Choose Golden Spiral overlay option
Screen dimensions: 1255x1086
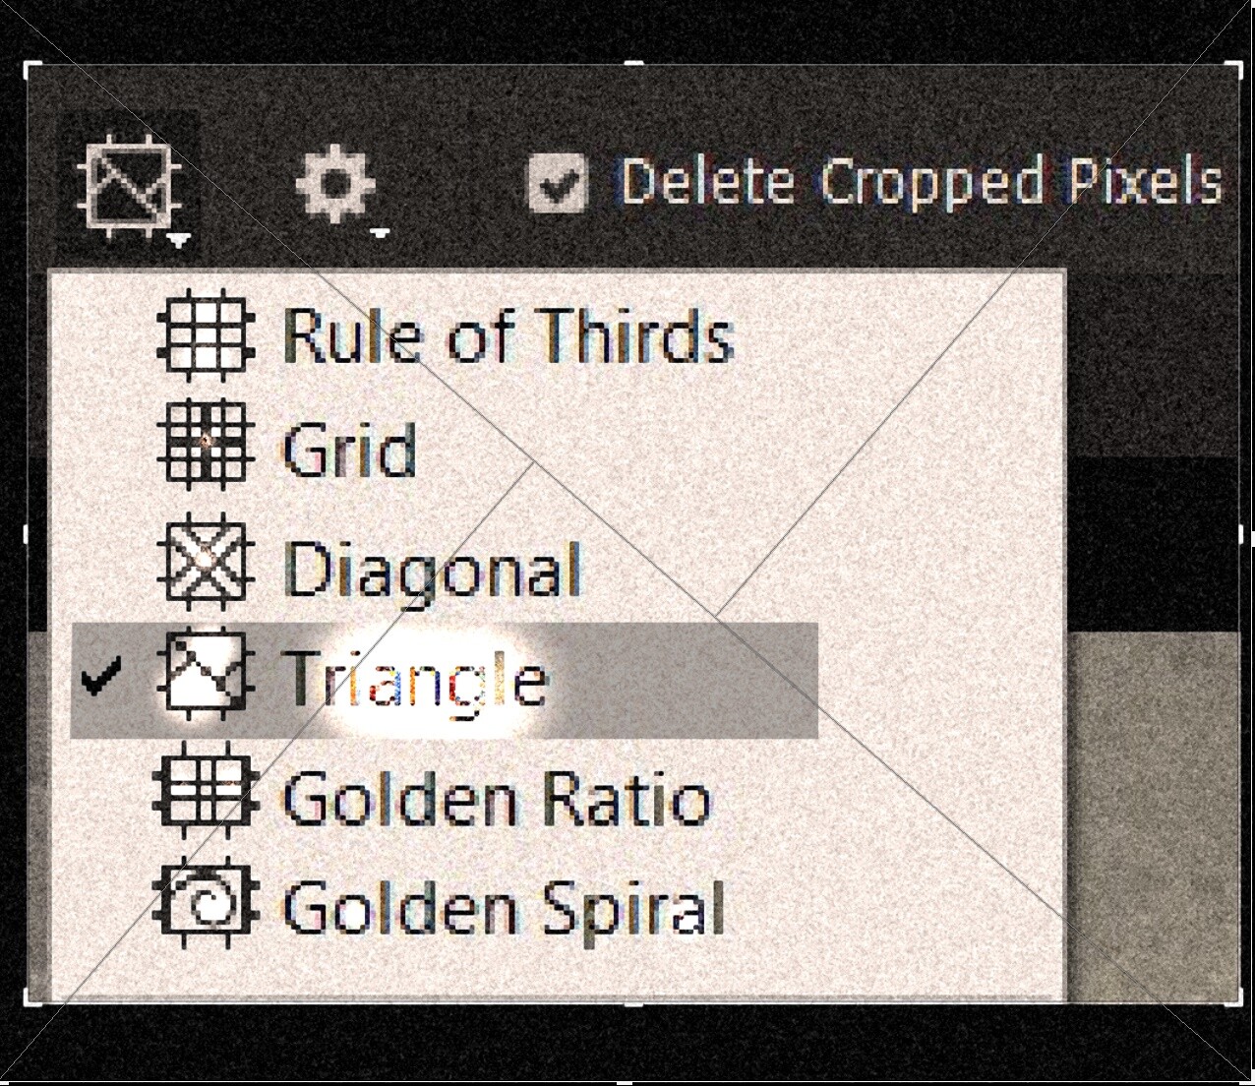click(504, 907)
